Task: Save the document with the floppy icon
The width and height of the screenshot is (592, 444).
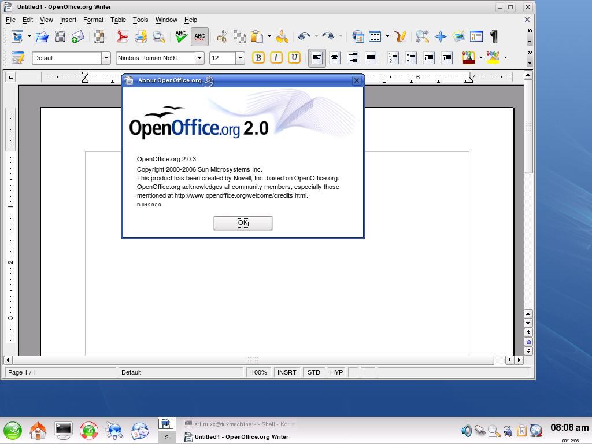Action: [x=60, y=36]
